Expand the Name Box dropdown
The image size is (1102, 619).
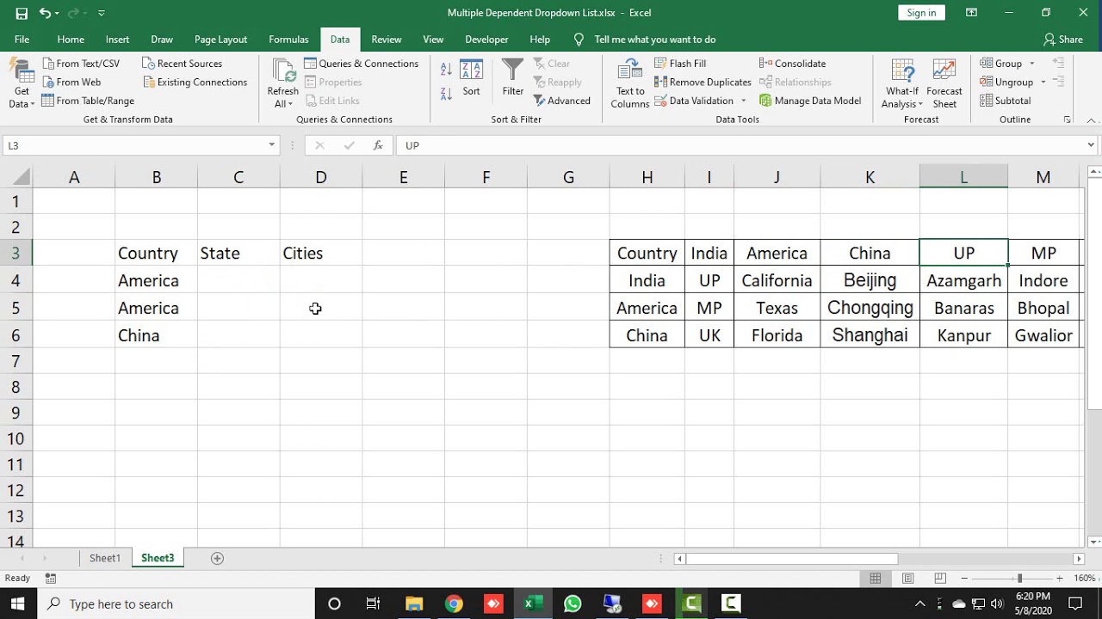coord(271,145)
